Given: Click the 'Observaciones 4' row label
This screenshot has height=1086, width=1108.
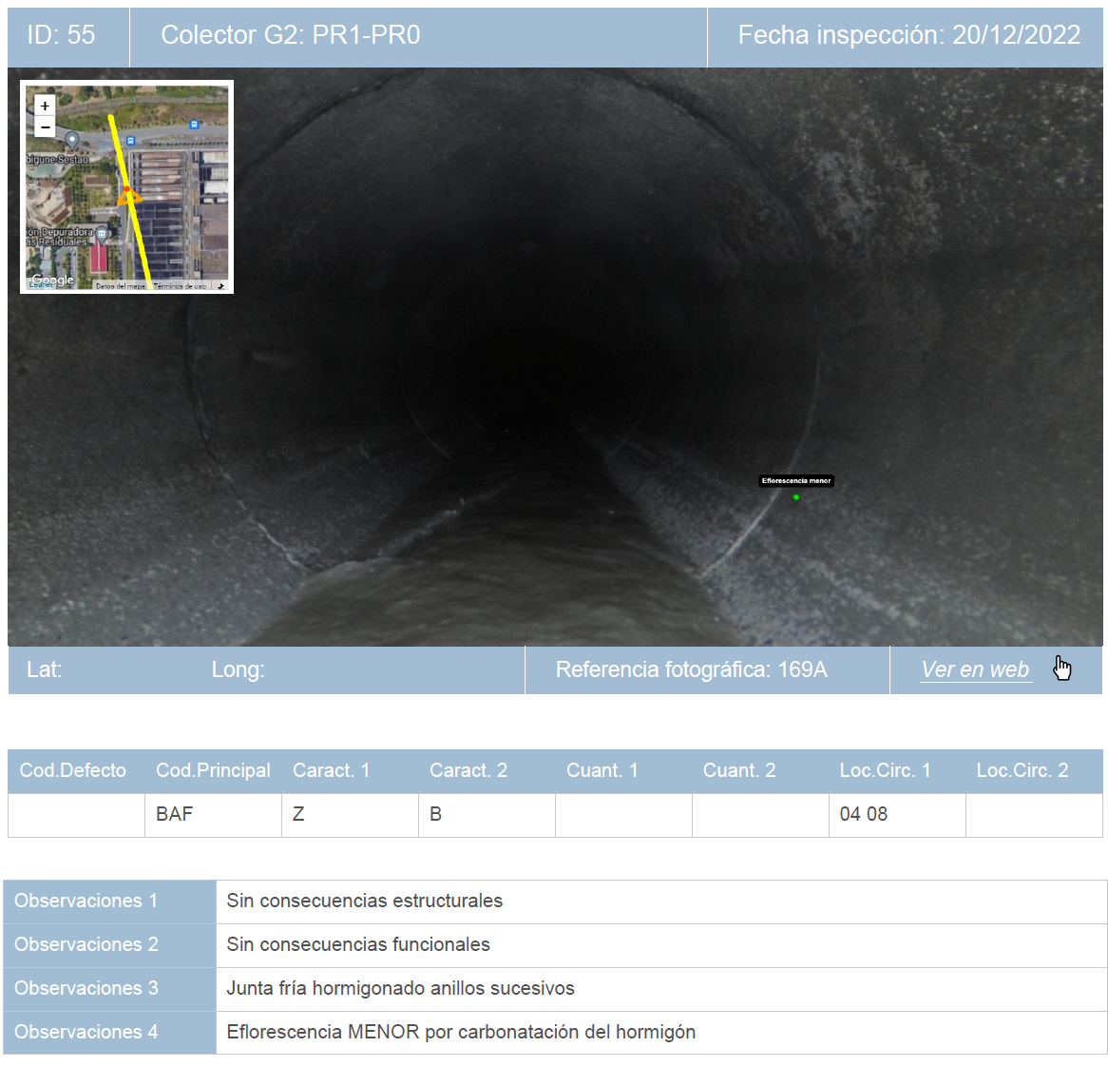Looking at the screenshot, I should coord(109,1032).
